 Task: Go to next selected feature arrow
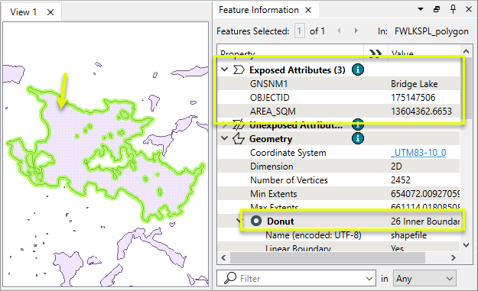pos(356,31)
